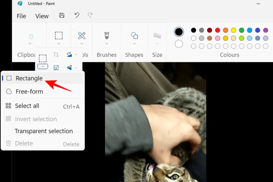Pick the orange colour swatch
This screenshot has width=273, height=182.
tap(226, 30)
